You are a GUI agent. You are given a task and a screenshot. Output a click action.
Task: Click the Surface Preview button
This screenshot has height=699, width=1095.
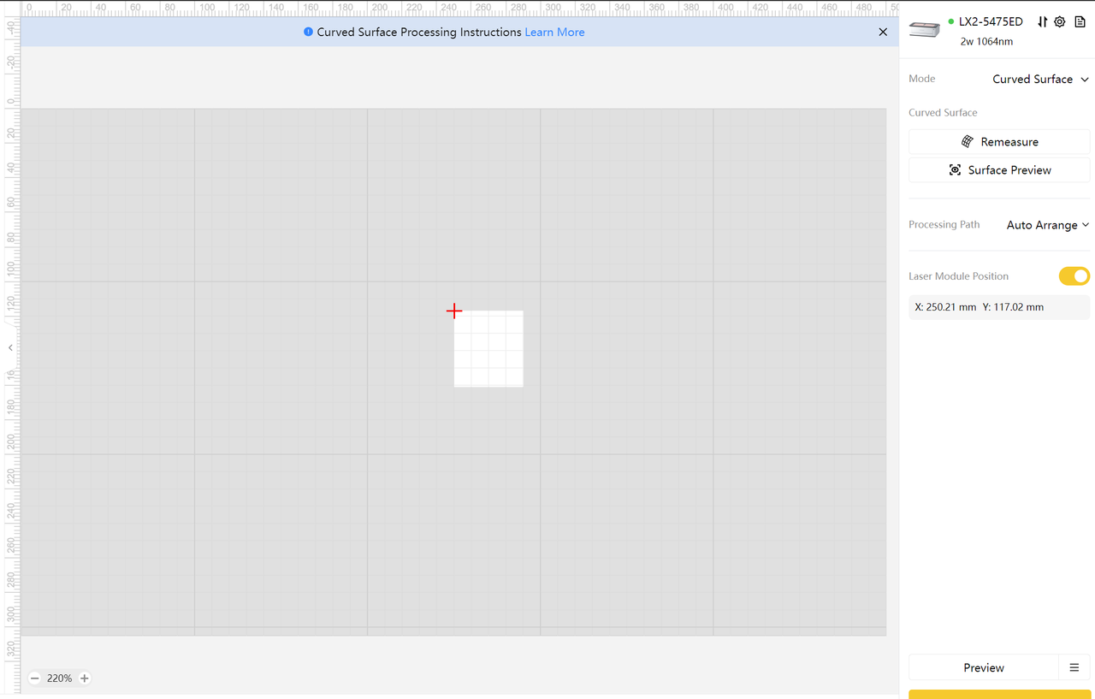click(999, 170)
